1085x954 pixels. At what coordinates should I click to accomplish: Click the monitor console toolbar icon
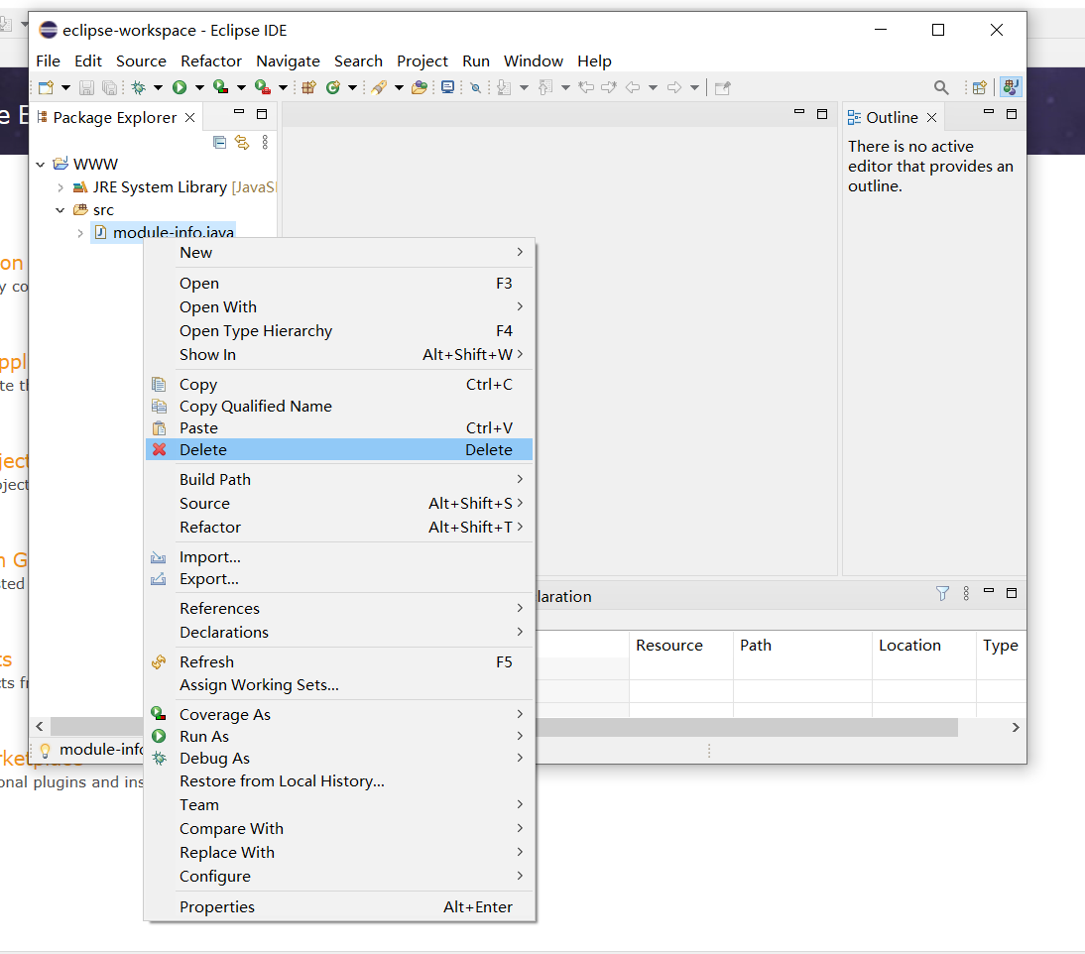(447, 87)
